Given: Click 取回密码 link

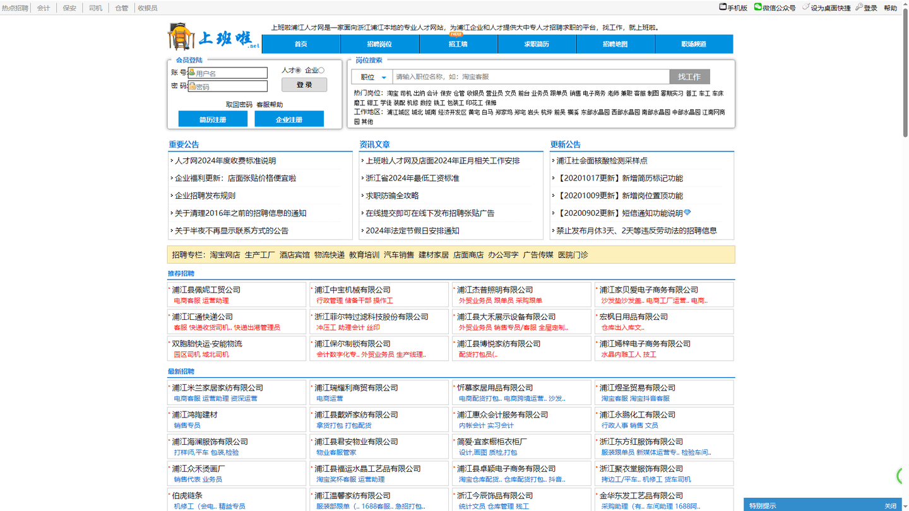Looking at the screenshot, I should 239,105.
